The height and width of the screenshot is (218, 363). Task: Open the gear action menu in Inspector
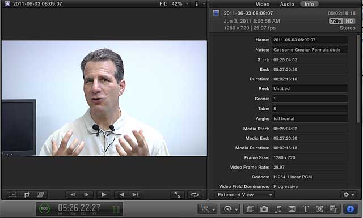tap(348, 195)
